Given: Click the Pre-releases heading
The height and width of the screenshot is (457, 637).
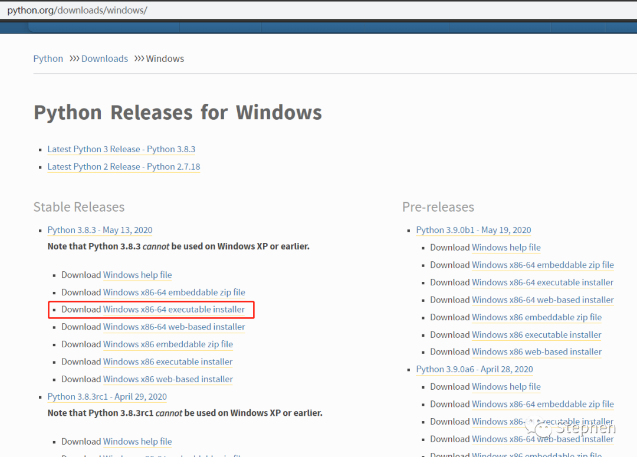Looking at the screenshot, I should [x=438, y=207].
